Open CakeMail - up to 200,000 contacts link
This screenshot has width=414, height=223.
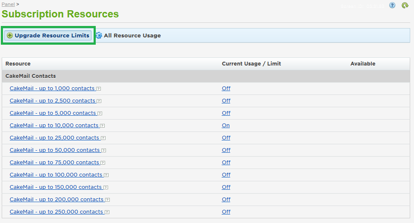(x=57, y=200)
